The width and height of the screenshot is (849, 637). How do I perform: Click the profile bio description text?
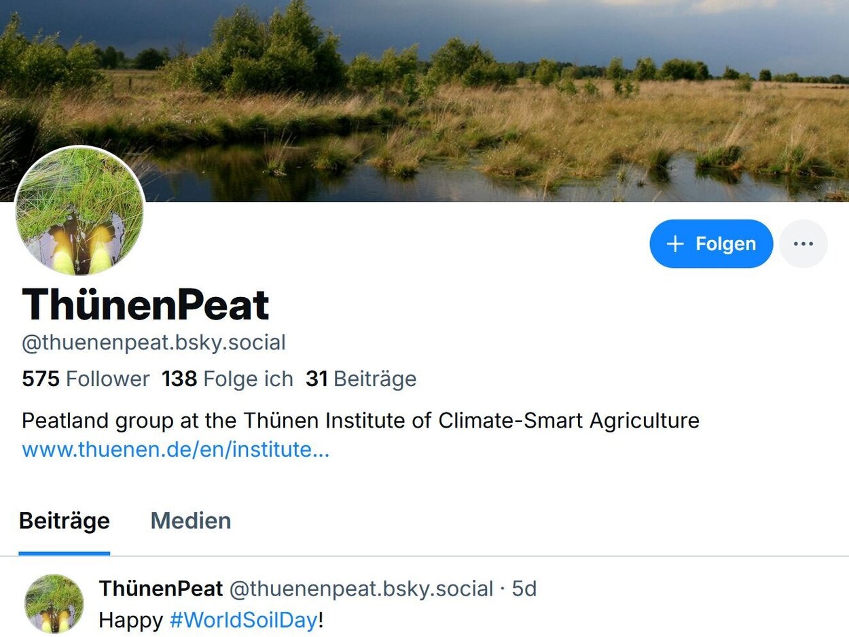[x=359, y=420]
